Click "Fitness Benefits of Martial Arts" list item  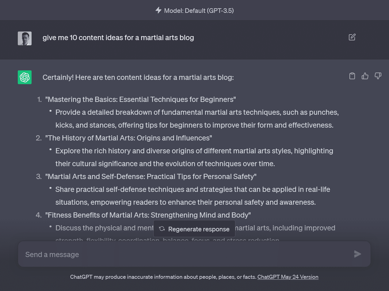pyautogui.click(x=148, y=215)
